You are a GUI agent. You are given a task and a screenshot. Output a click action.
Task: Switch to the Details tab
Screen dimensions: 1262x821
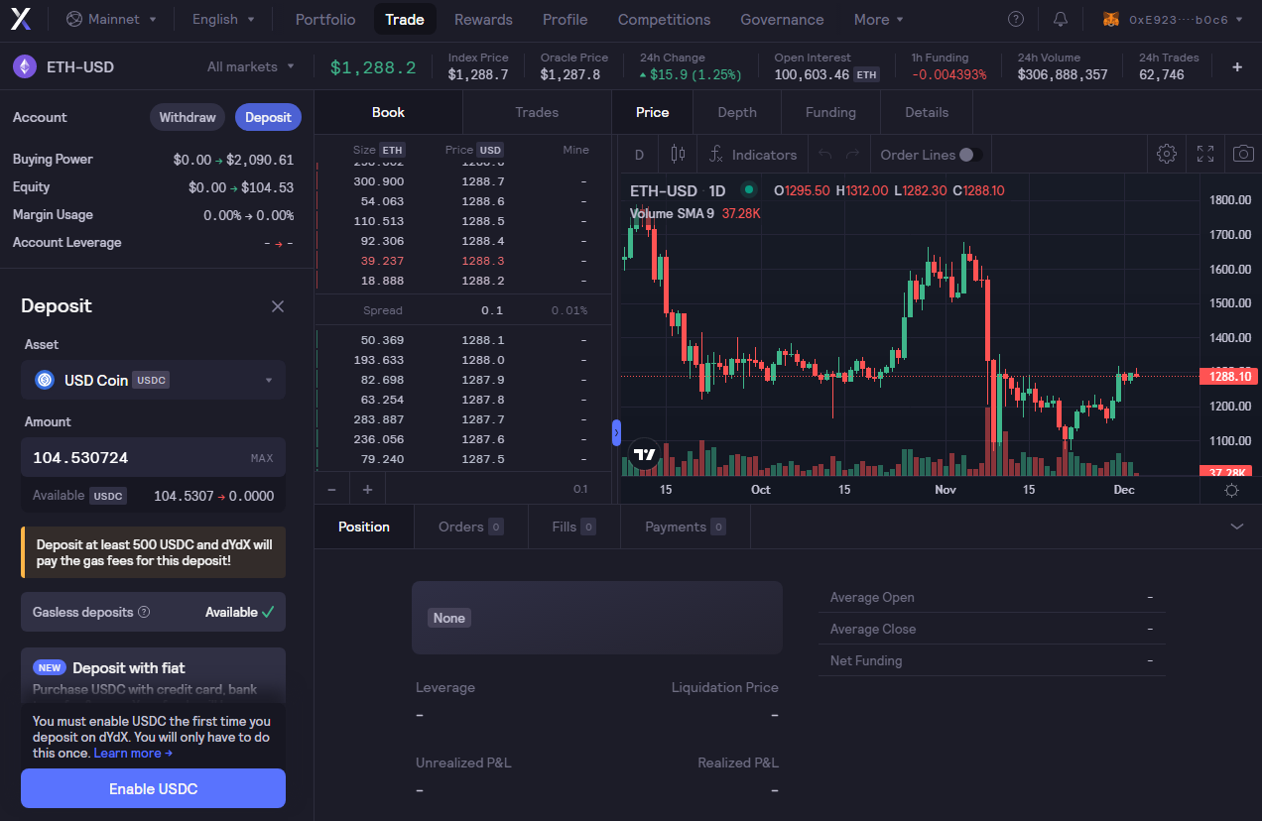pyautogui.click(x=927, y=112)
